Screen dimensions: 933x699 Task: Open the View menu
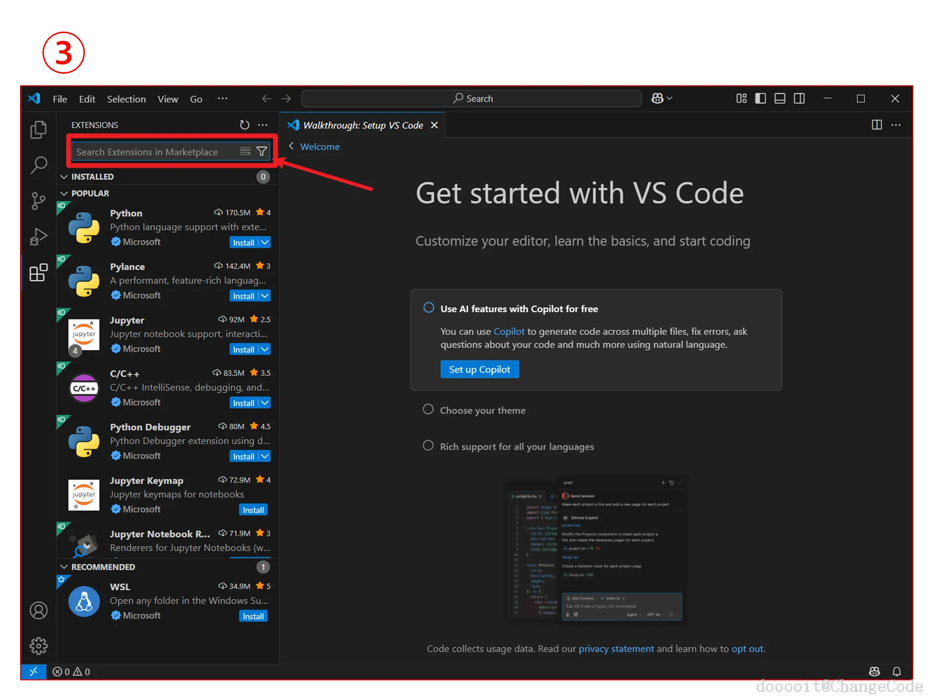[x=167, y=99]
